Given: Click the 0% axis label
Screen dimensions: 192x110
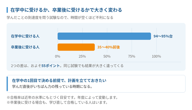Looking at the screenshot, I should (x=58, y=56).
